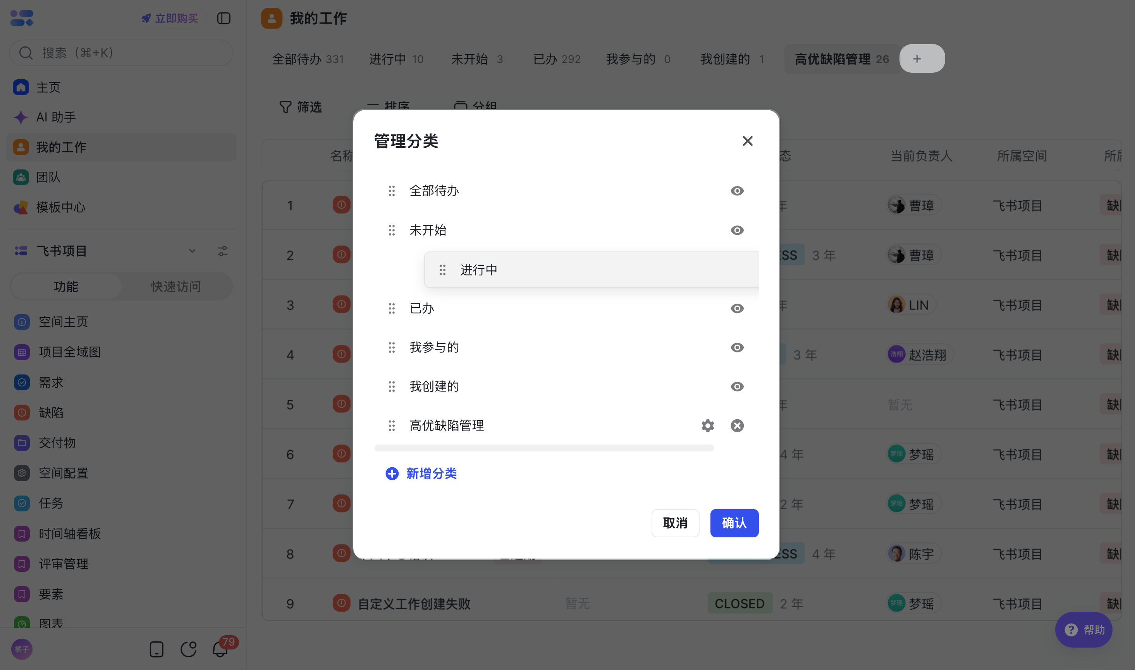Switch to 全部待办 tab

308,59
